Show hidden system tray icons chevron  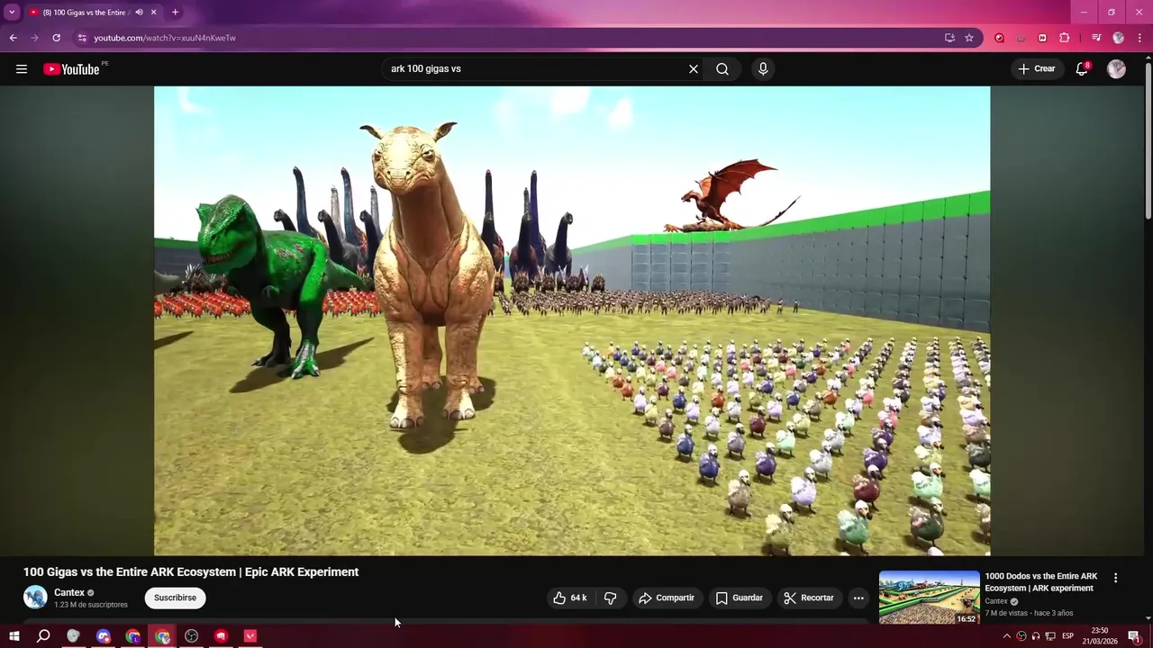(1007, 636)
